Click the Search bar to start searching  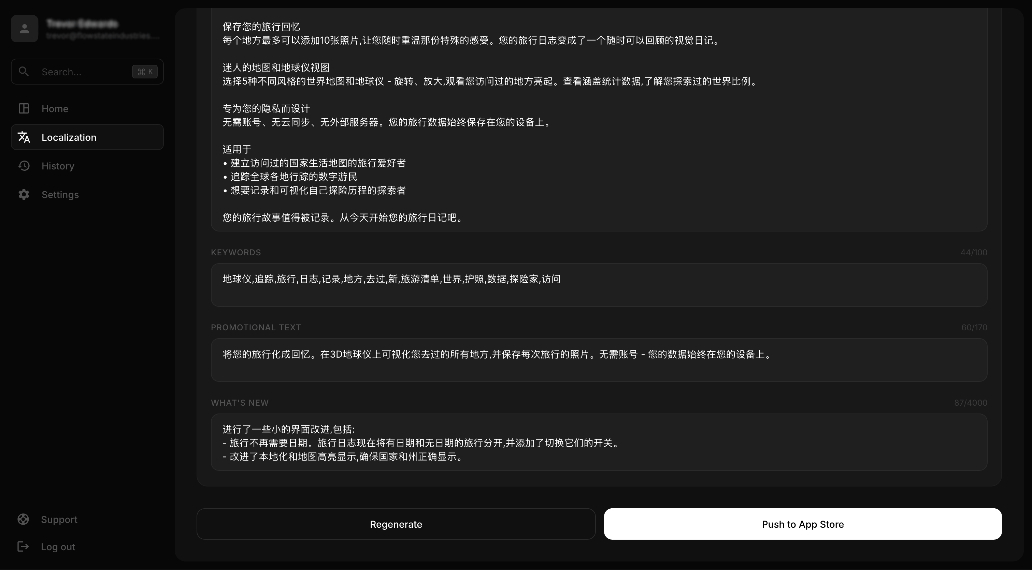click(80, 72)
